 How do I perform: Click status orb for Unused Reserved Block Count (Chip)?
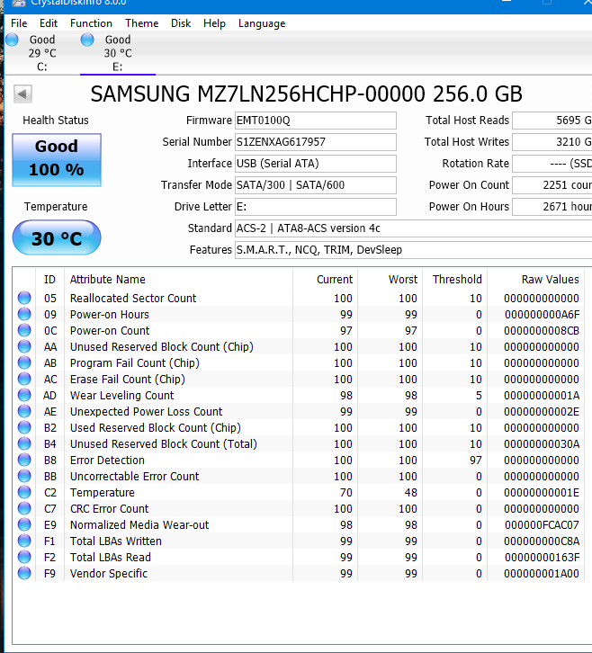[x=24, y=347]
